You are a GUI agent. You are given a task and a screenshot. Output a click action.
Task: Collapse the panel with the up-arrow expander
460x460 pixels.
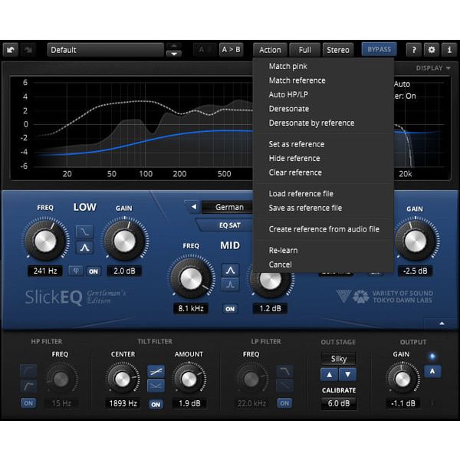pos(442,324)
